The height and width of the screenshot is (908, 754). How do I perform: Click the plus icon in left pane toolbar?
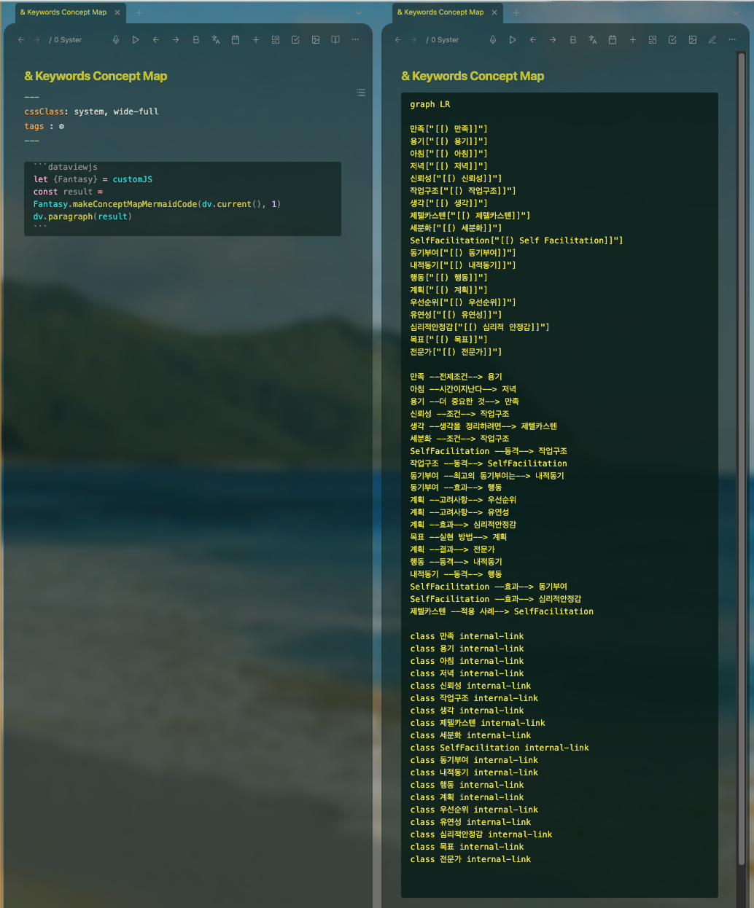tap(256, 40)
